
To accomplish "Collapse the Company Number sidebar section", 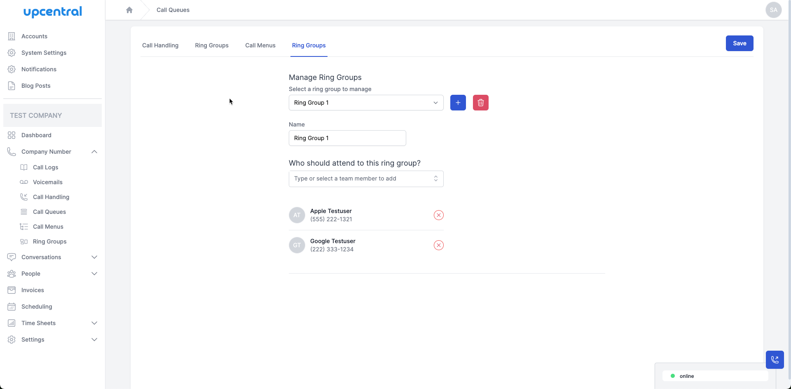I will coord(94,152).
